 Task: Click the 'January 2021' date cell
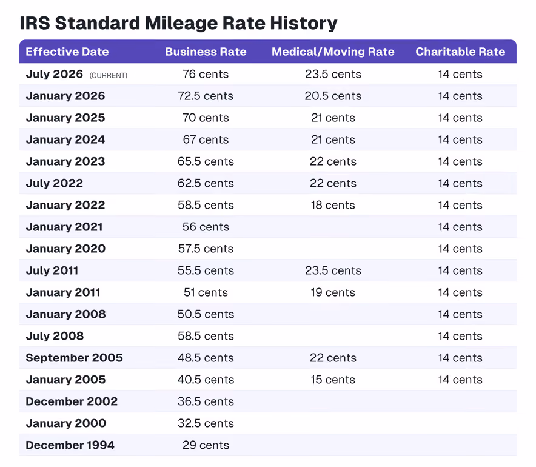point(64,227)
